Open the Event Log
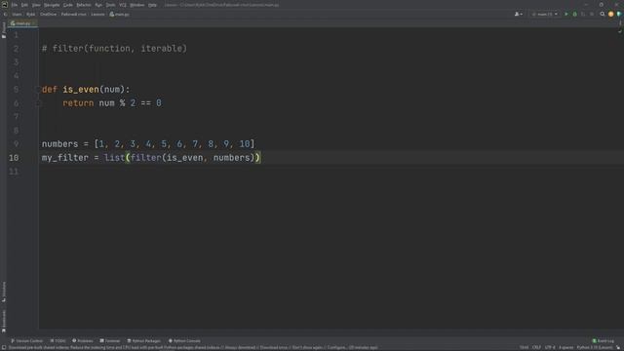Image resolution: width=624 pixels, height=351 pixels. tap(604, 341)
